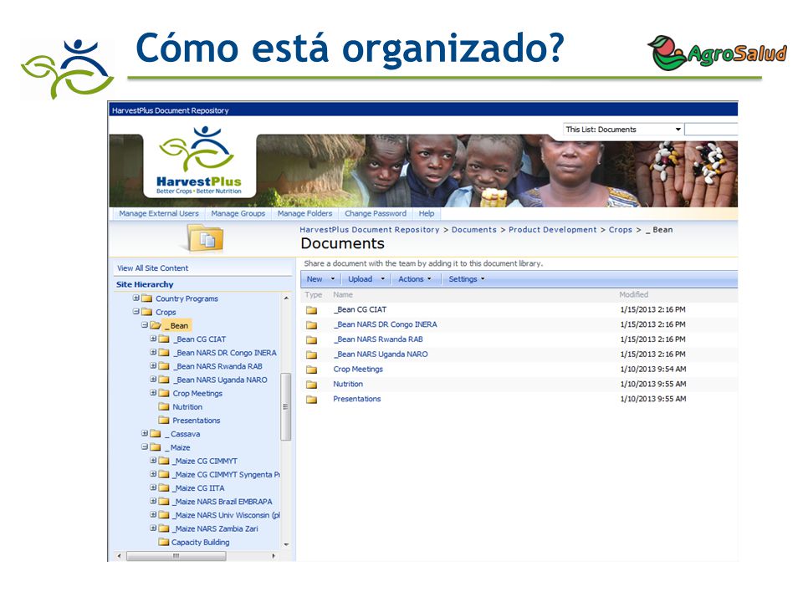The height and width of the screenshot is (602, 803).
Task: Click folder icon of _Maize CG IITA in tree
Action: tap(164, 487)
